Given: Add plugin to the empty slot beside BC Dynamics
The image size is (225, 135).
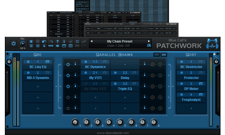Looking at the screenshot, I should (125, 64).
